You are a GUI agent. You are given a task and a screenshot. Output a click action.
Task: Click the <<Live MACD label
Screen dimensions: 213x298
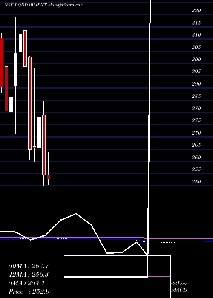179,287
